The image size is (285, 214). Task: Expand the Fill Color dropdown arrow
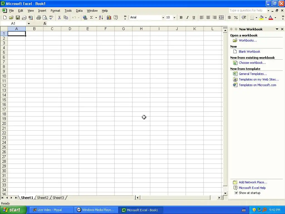tap(266, 18)
